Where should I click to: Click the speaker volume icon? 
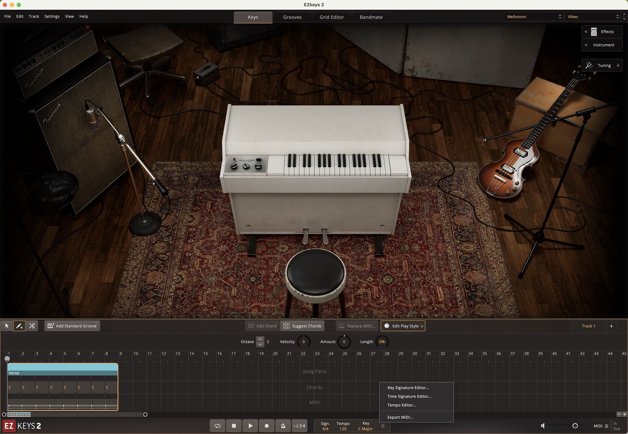(543, 426)
